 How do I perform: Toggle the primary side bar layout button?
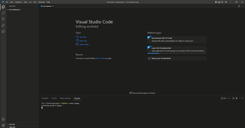216,2
